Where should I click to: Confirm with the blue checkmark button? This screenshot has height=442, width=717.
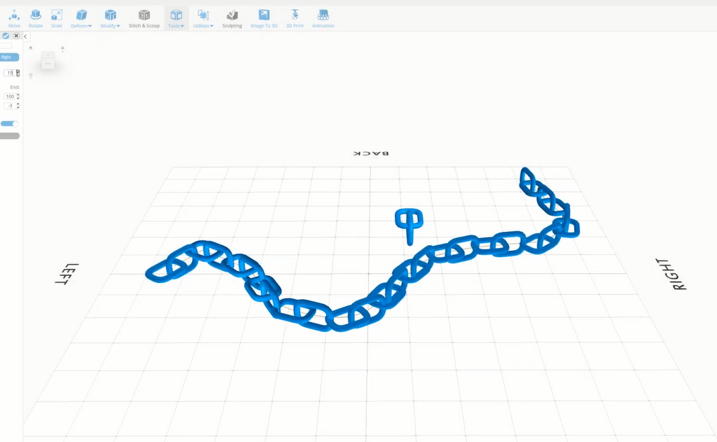pos(6,36)
